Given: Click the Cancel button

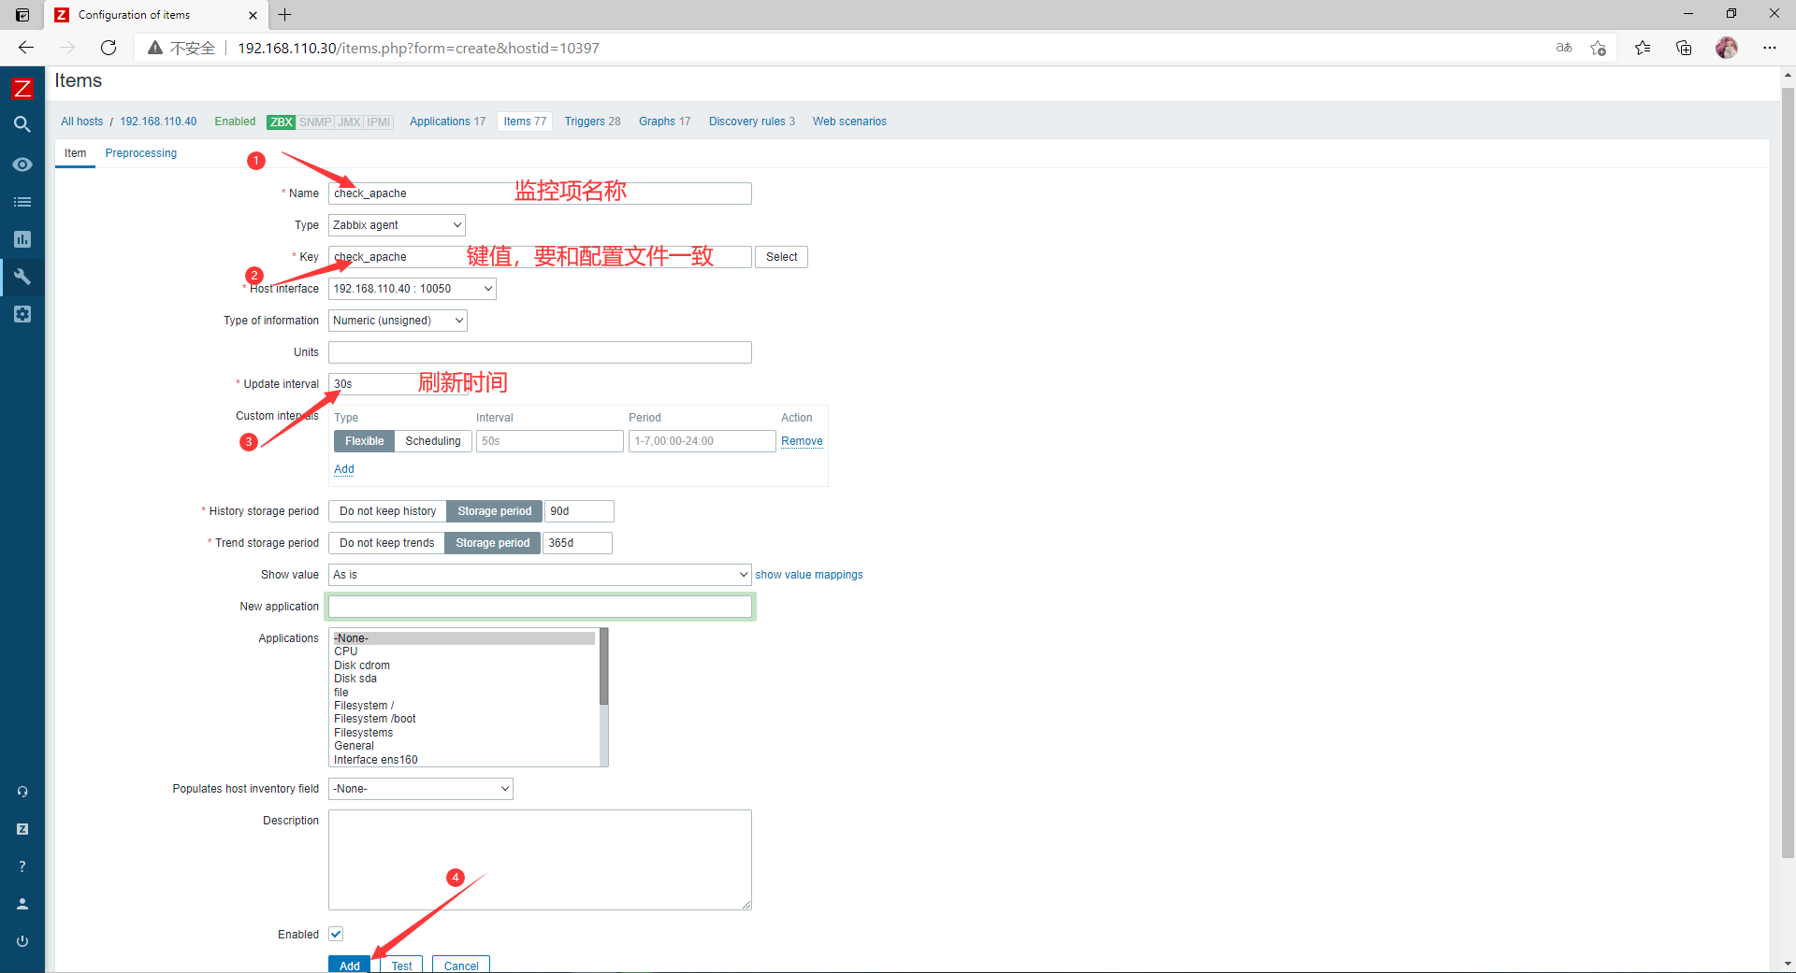Looking at the screenshot, I should [461, 965].
